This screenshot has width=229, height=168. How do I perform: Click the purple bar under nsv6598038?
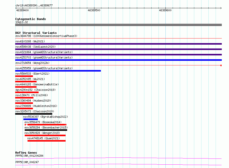click(x=118, y=49)
